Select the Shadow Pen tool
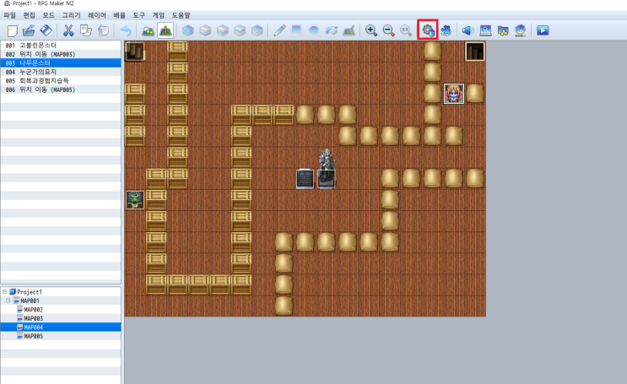This screenshot has width=627, height=384. click(349, 30)
